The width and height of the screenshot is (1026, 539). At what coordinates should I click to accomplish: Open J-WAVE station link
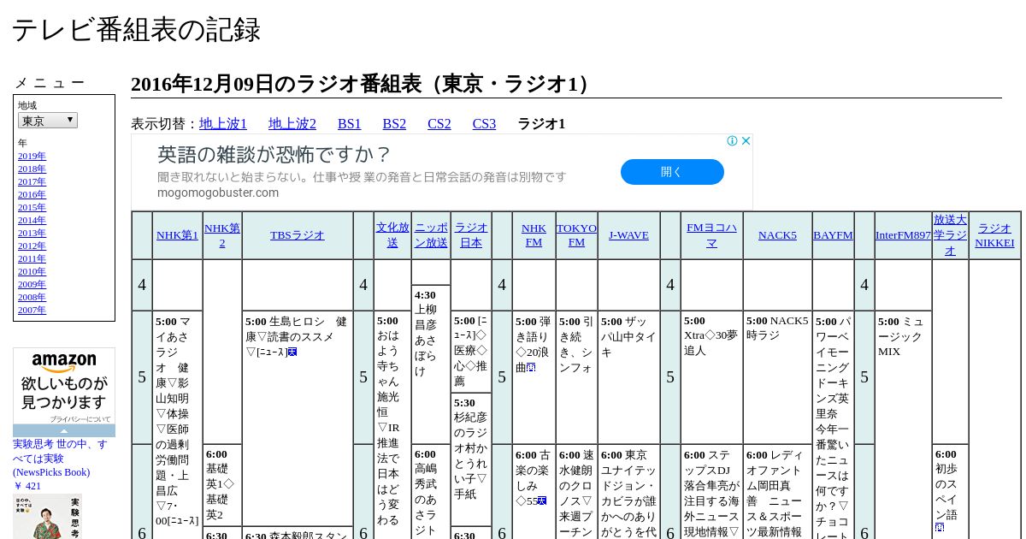click(x=628, y=235)
